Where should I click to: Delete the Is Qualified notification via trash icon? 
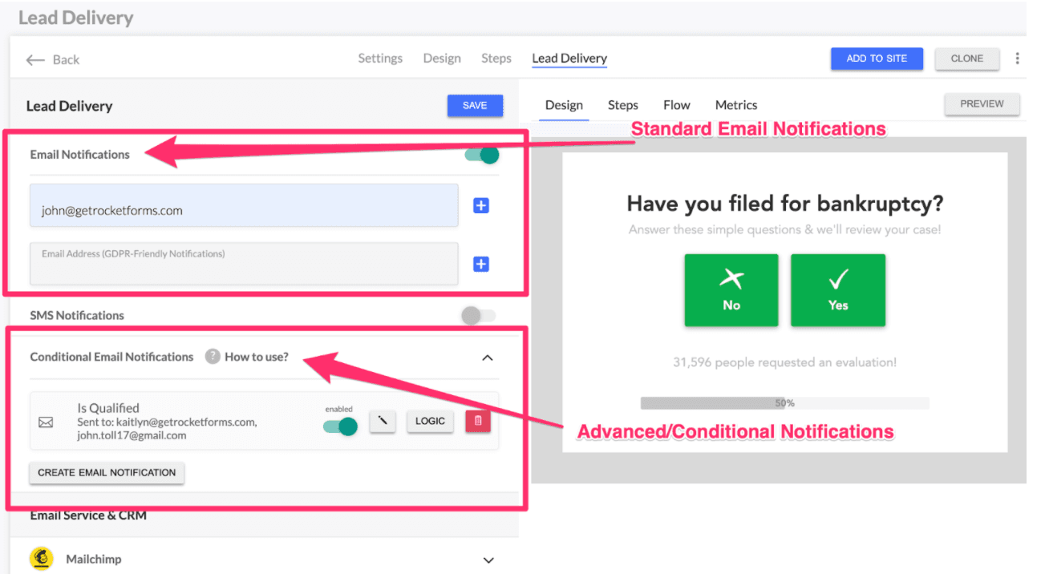click(477, 421)
